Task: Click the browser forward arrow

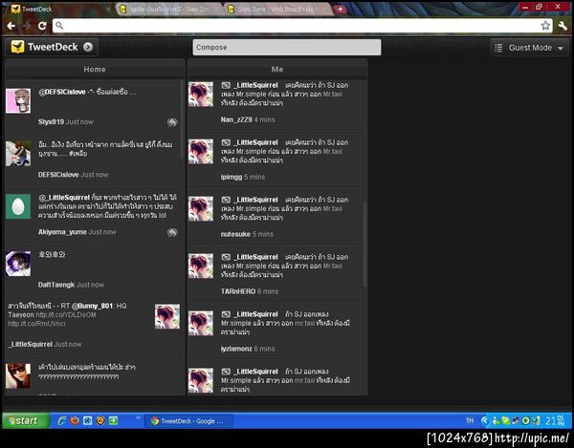Action: 27,26
